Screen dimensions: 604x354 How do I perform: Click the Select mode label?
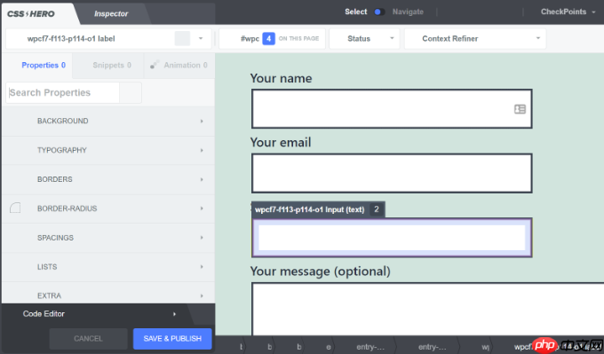[x=355, y=12]
